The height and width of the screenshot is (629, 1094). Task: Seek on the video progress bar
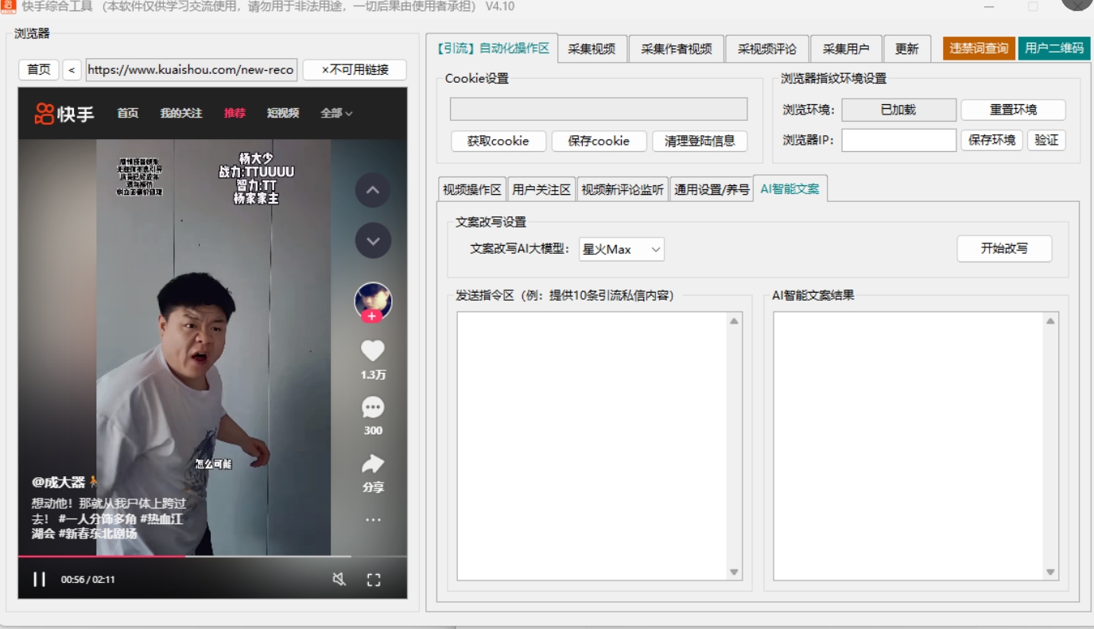239,556
